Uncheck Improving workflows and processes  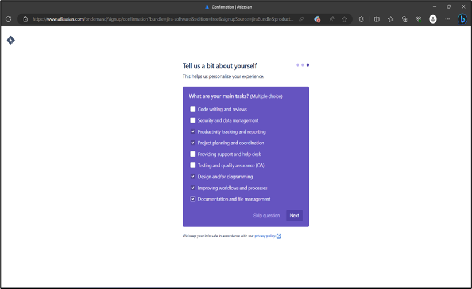193,188
